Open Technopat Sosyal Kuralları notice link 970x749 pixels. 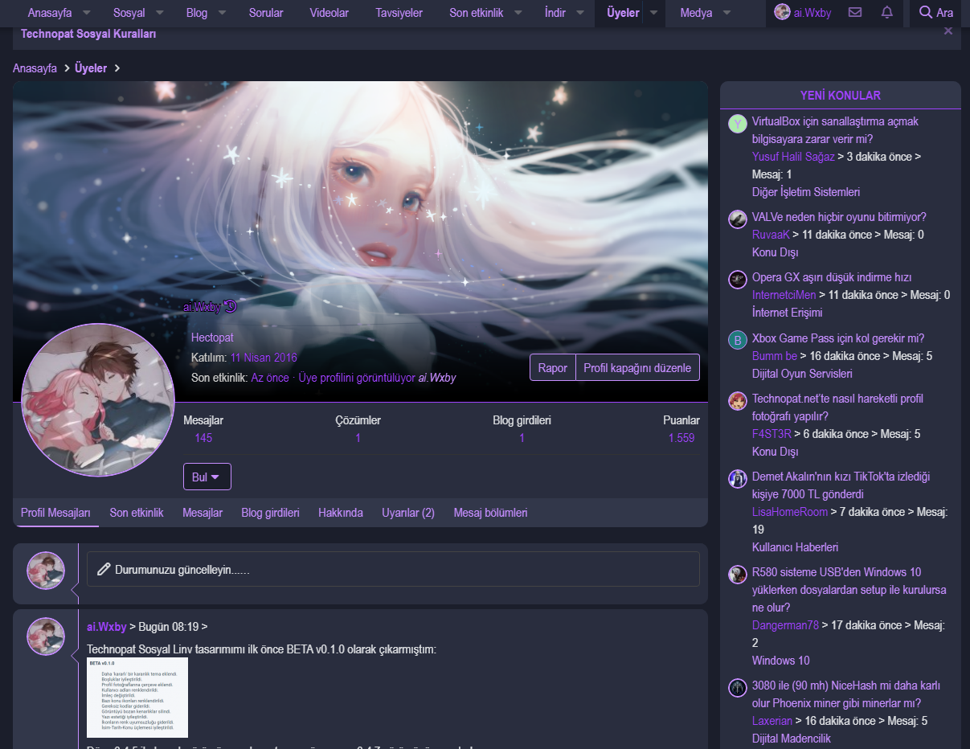[x=88, y=34]
